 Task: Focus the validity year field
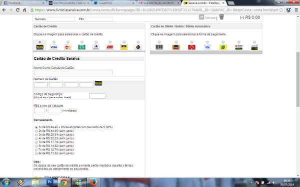click(54, 110)
